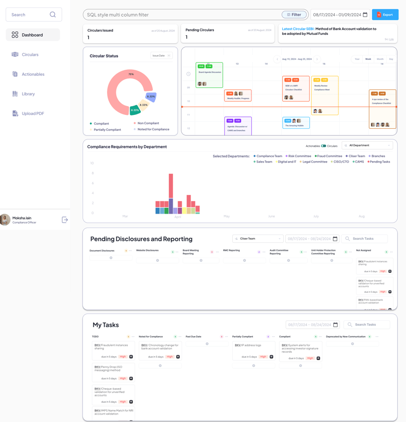Click the Library icon in sidebar
This screenshot has width=406, height=422.
point(15,94)
